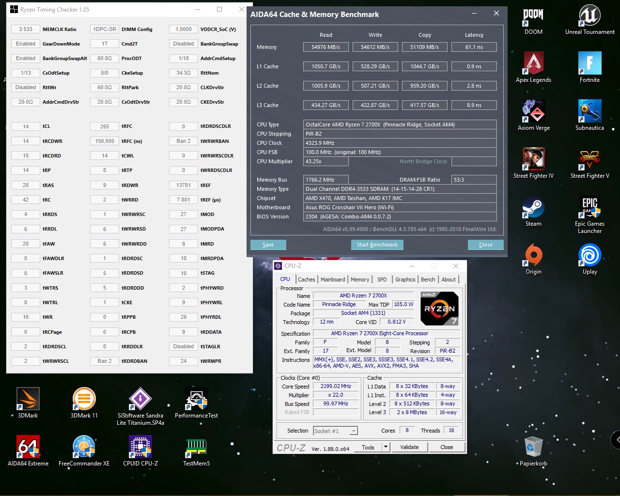Click the Memory Type DDR4-3533 field
Viewport: 620px width, 496px height.
(400, 189)
